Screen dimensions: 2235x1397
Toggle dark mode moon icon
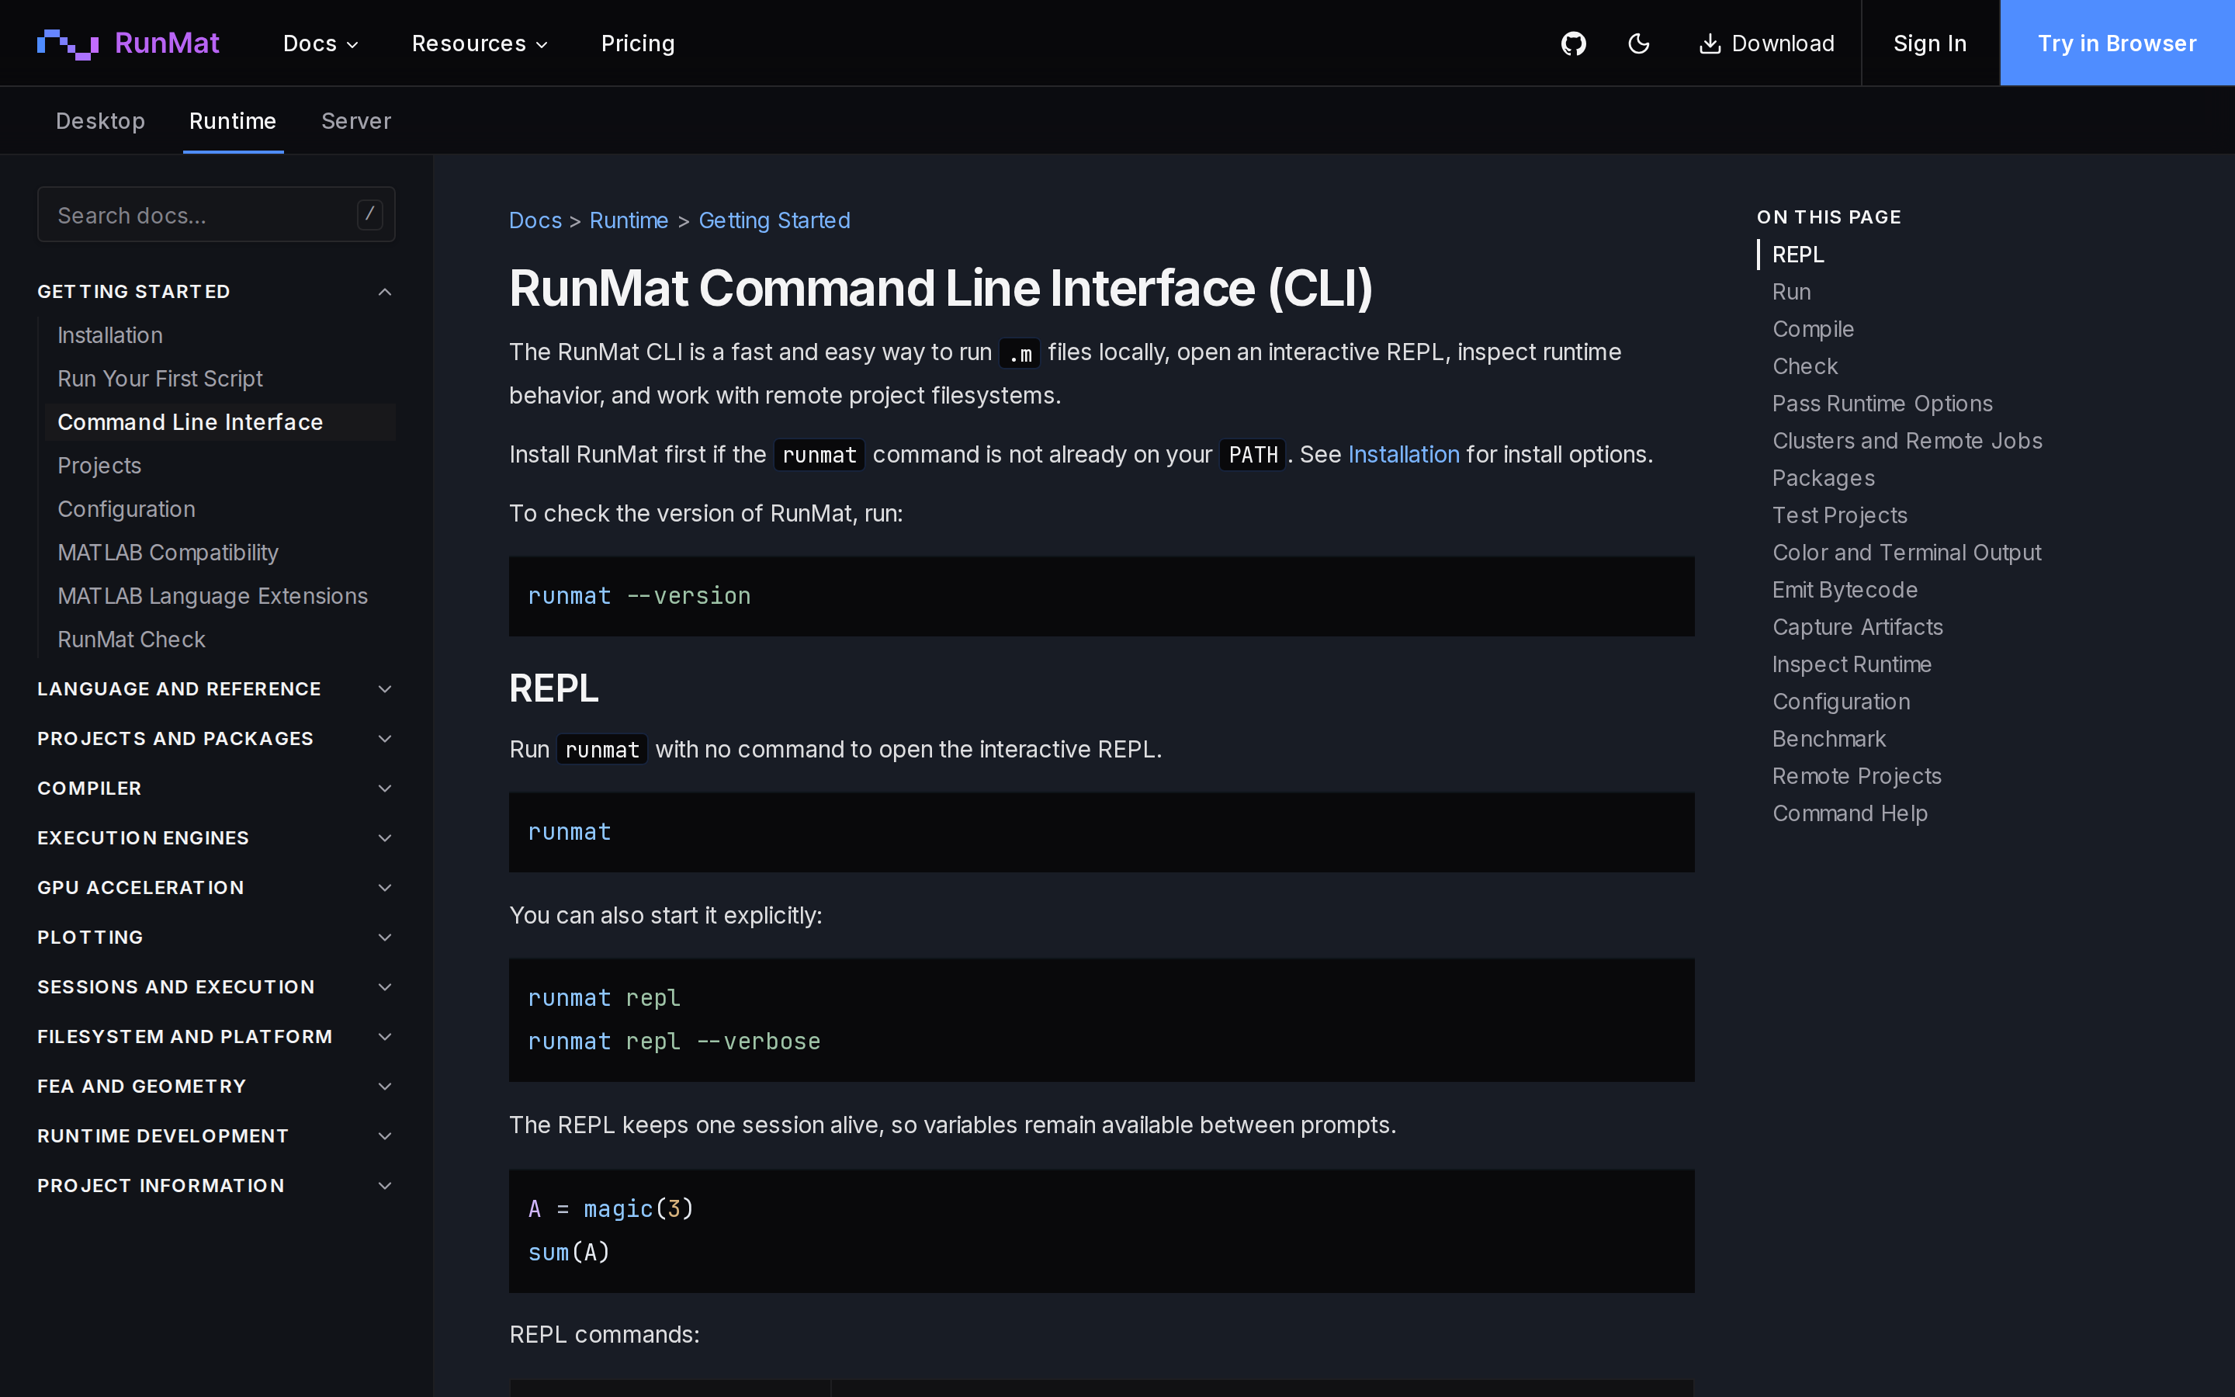coord(1638,43)
